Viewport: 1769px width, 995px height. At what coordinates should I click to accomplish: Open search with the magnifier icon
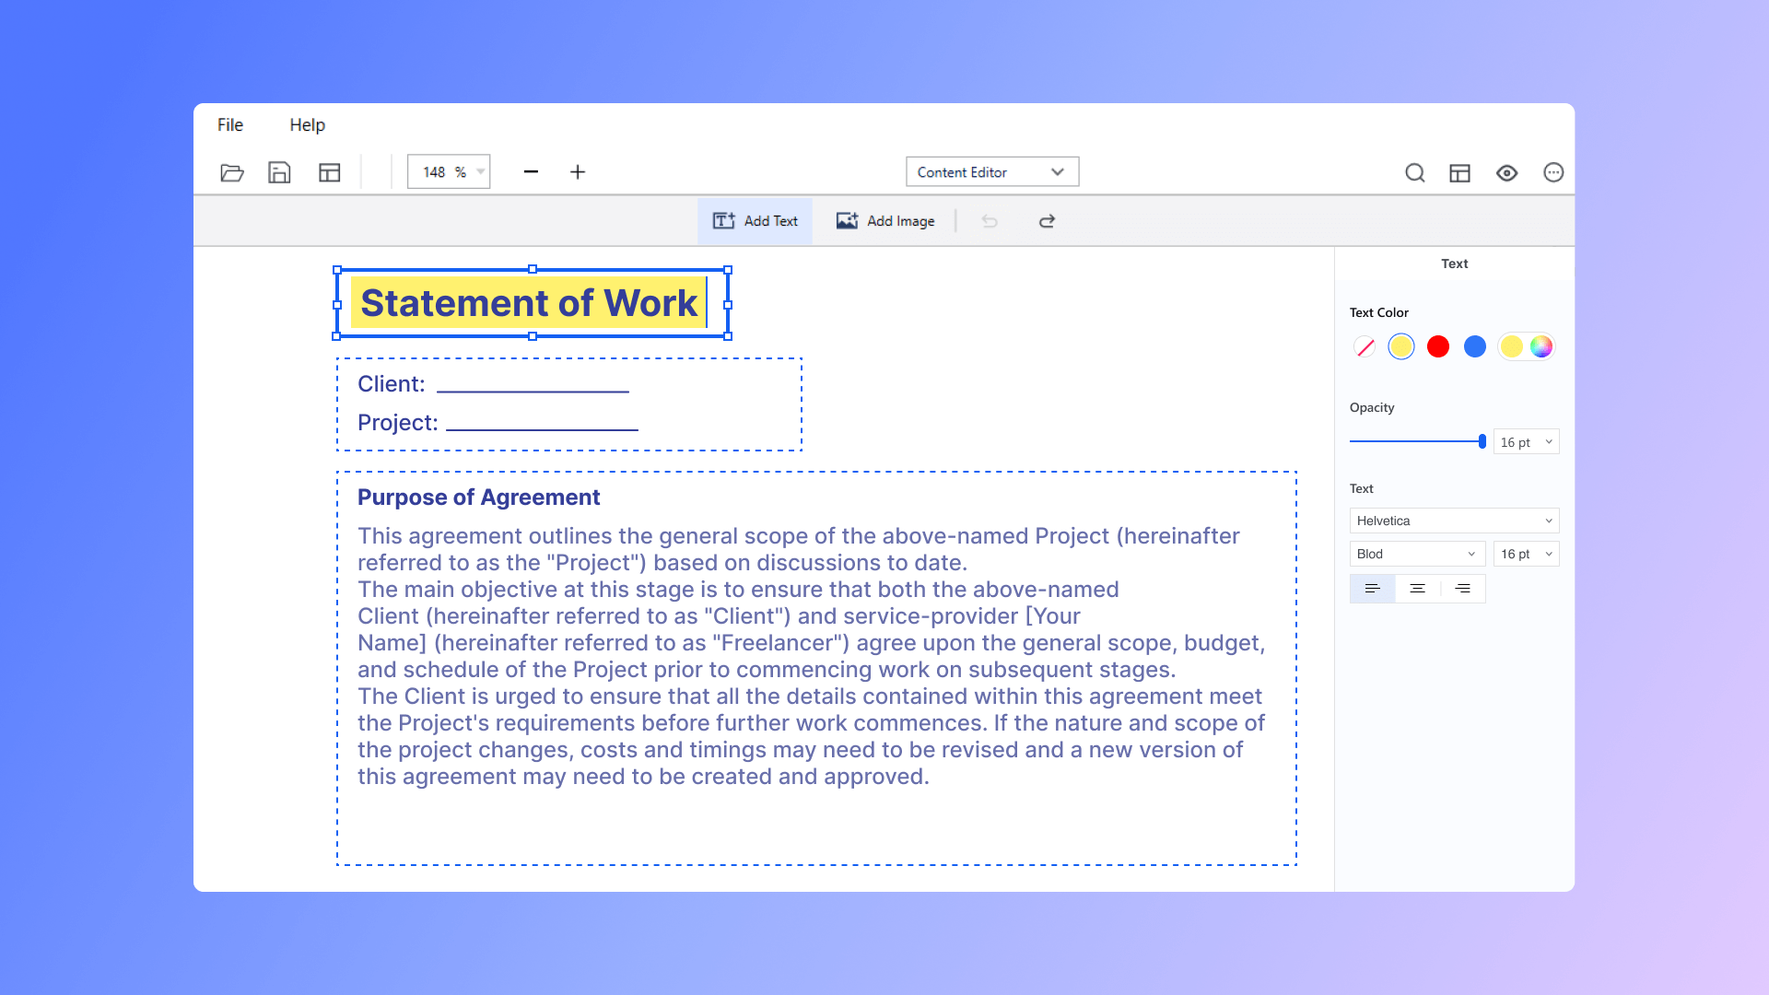(1415, 172)
